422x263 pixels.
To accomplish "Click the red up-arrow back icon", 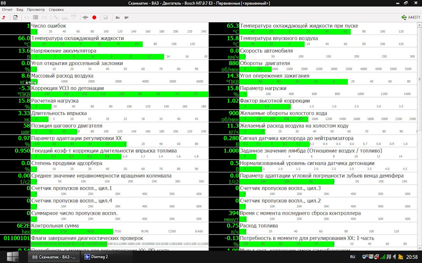I will (4, 18).
